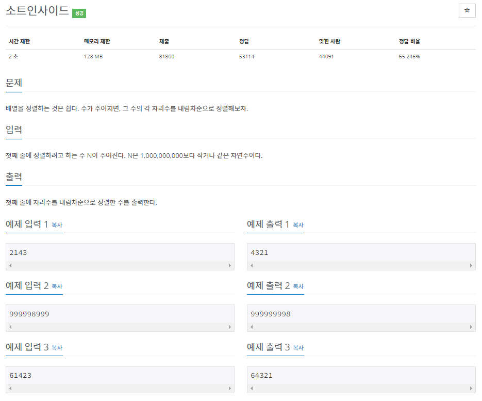482x401 pixels.
Task: Click the input description mentioning 1,000,000,000
Action: pos(134,156)
